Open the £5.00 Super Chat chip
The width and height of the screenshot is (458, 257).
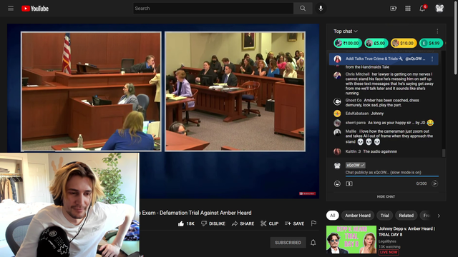(x=376, y=43)
